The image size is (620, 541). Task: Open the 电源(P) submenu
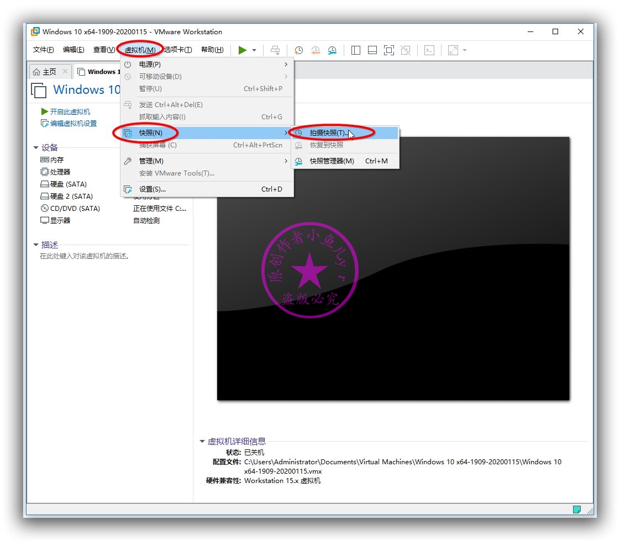click(207, 65)
